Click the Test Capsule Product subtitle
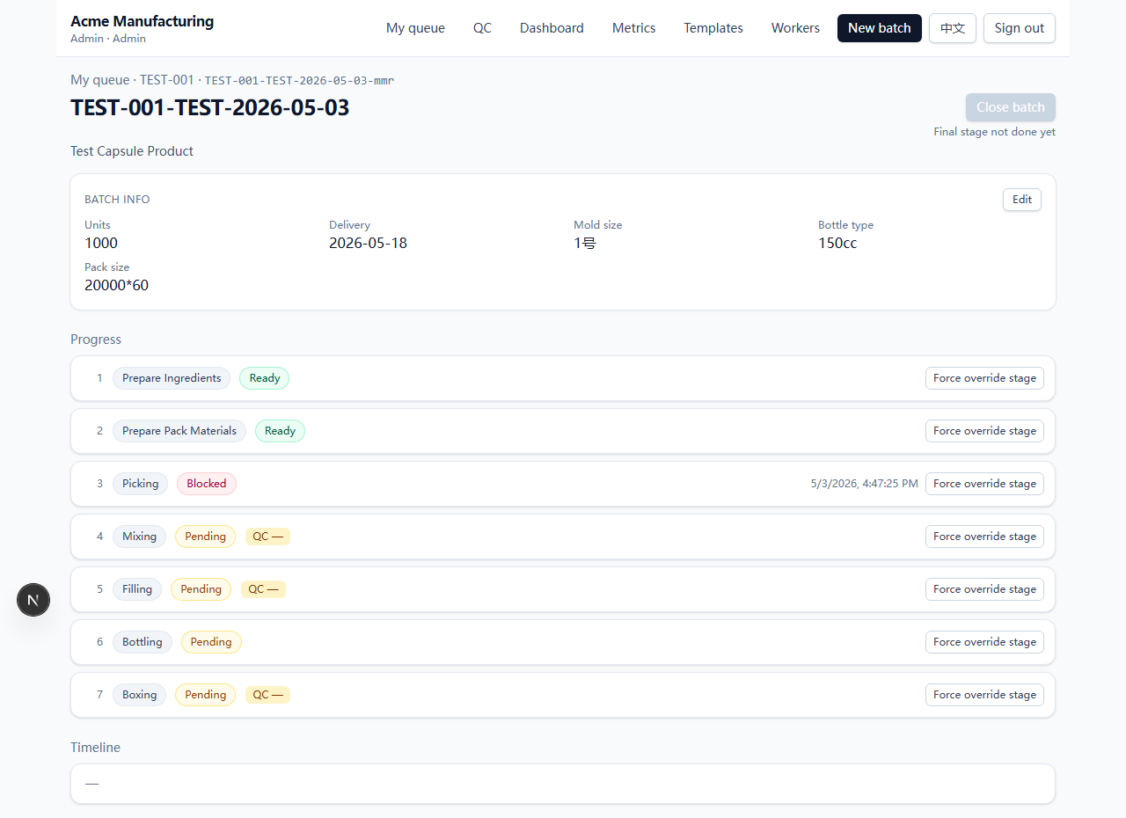 132,151
